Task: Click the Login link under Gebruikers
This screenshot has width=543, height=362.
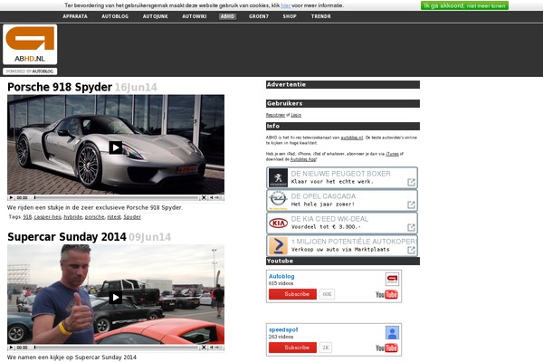Action: click(296, 115)
